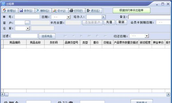Screen dimensions: 172x103
Task: Click the 商品名称 column header
Action: 35,42
